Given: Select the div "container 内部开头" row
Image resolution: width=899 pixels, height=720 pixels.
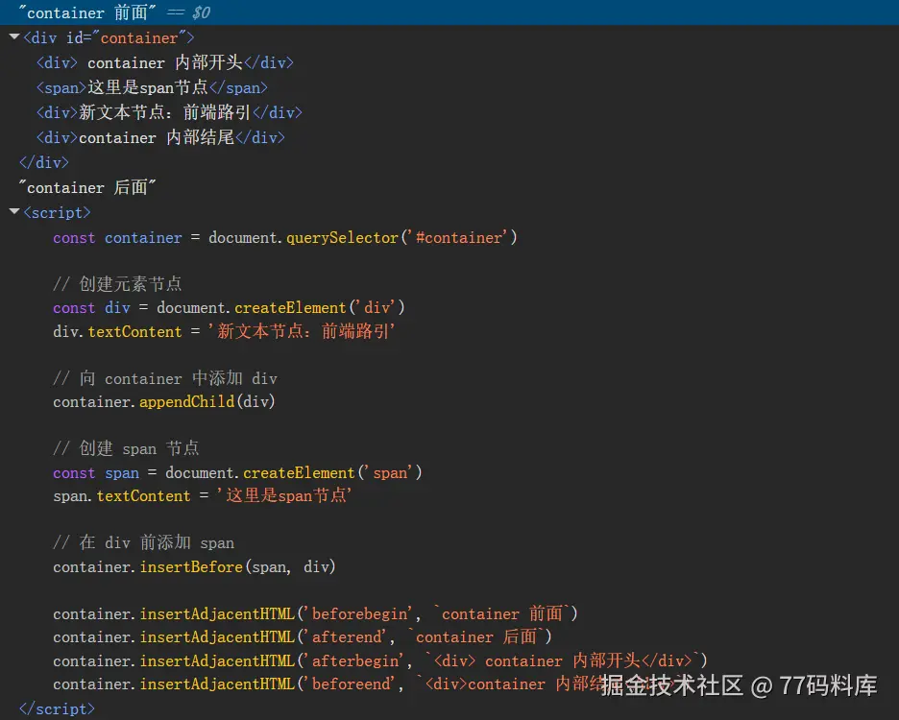Looking at the screenshot, I should click(x=165, y=62).
